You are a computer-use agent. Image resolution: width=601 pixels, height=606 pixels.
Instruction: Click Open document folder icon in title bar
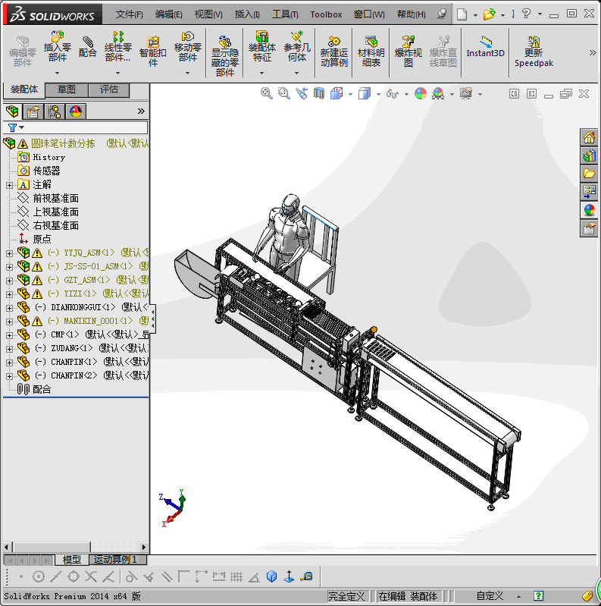click(x=489, y=14)
